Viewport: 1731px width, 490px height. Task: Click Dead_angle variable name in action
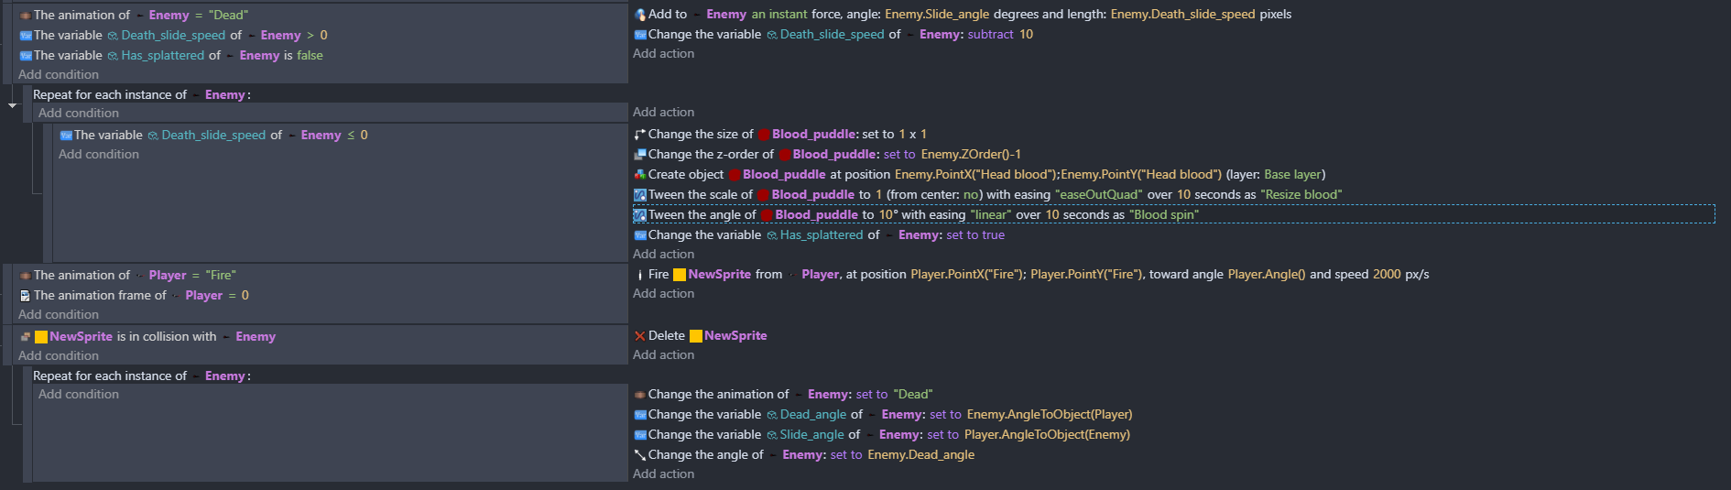coord(812,415)
